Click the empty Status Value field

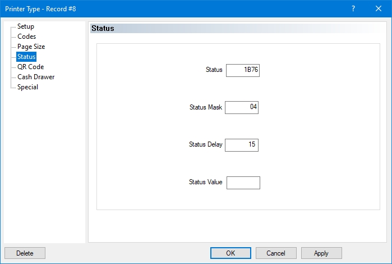(x=243, y=183)
